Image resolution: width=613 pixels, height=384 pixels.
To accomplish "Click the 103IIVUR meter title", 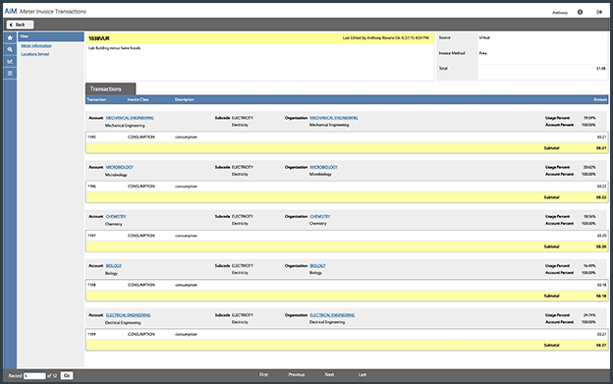I will (99, 38).
